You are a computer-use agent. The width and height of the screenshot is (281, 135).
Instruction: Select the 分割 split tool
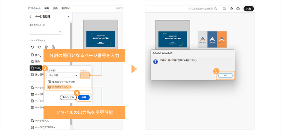click(x=36, y=68)
